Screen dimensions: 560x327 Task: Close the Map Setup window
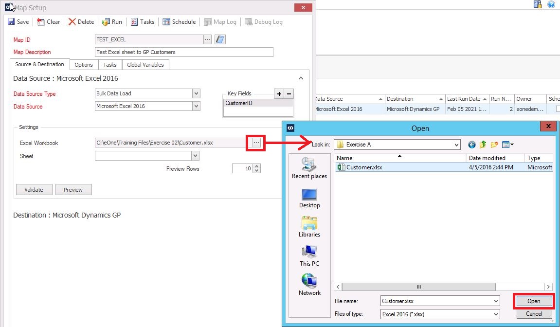[x=303, y=7]
